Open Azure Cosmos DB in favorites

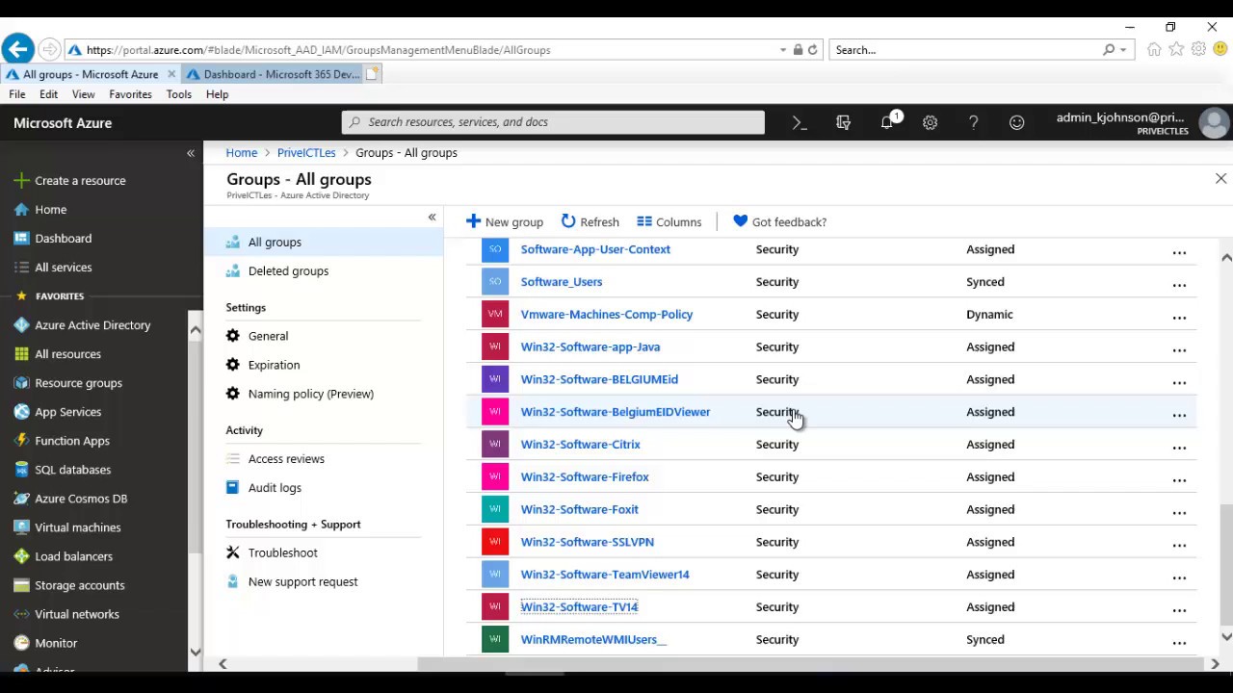pos(81,498)
